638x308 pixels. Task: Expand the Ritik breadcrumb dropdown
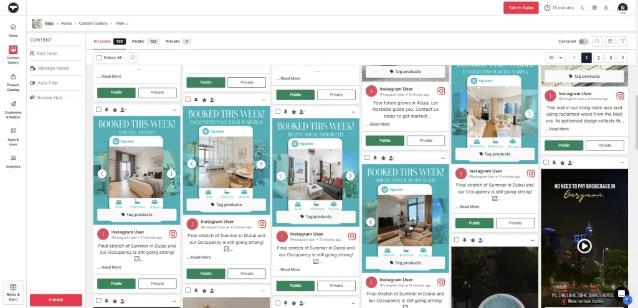point(122,24)
